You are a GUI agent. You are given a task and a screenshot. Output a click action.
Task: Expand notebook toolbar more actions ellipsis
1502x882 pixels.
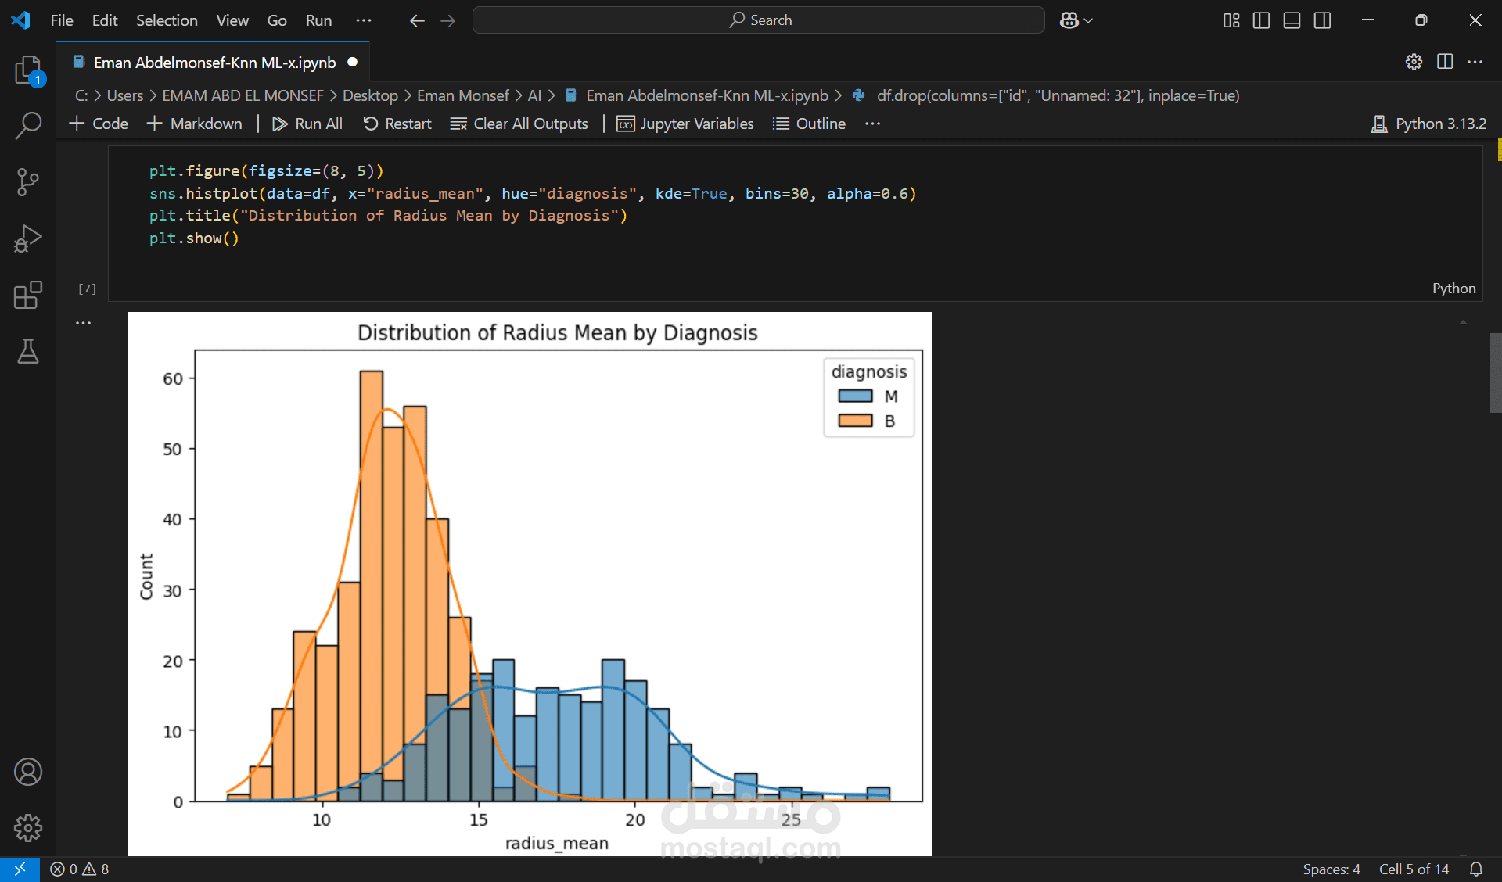coord(872,124)
